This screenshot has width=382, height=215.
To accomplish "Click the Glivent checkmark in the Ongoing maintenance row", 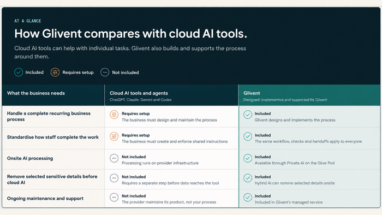I will pyautogui.click(x=248, y=197).
